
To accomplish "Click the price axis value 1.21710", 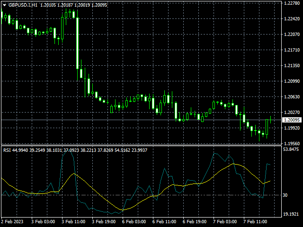I will point(292,50).
